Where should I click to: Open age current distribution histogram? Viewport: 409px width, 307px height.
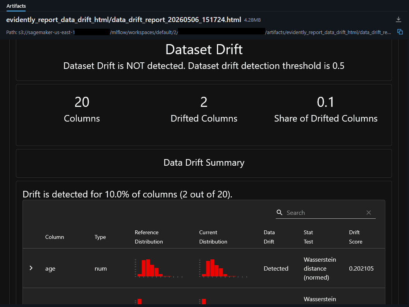pos(223,268)
